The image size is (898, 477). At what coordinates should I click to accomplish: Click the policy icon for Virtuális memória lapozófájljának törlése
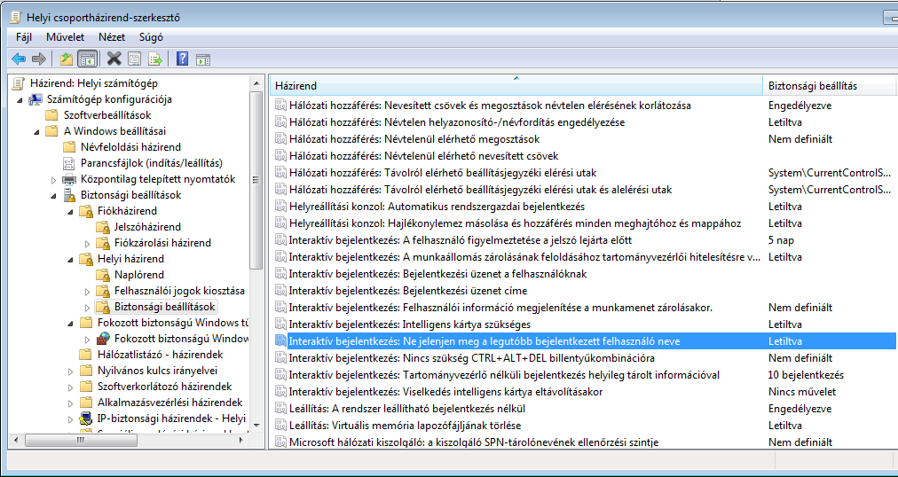tap(280, 426)
